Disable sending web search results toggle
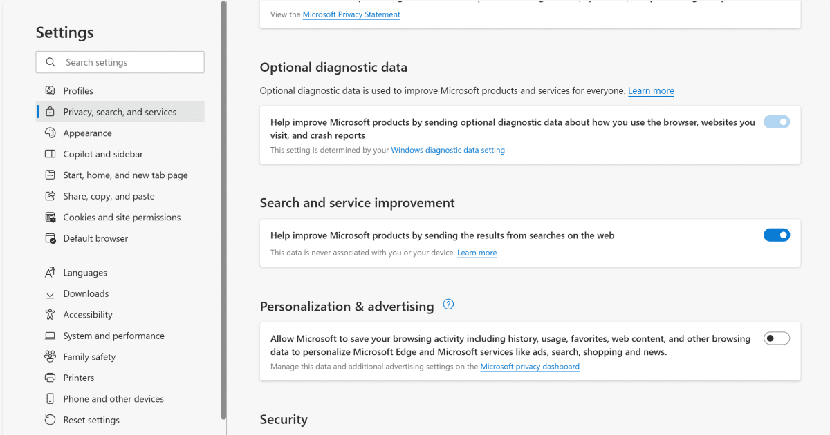The image size is (830, 435). (x=777, y=235)
